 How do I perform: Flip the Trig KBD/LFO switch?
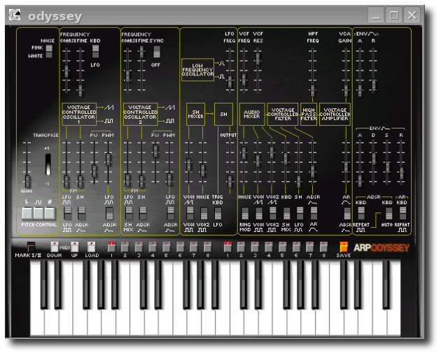point(218,214)
